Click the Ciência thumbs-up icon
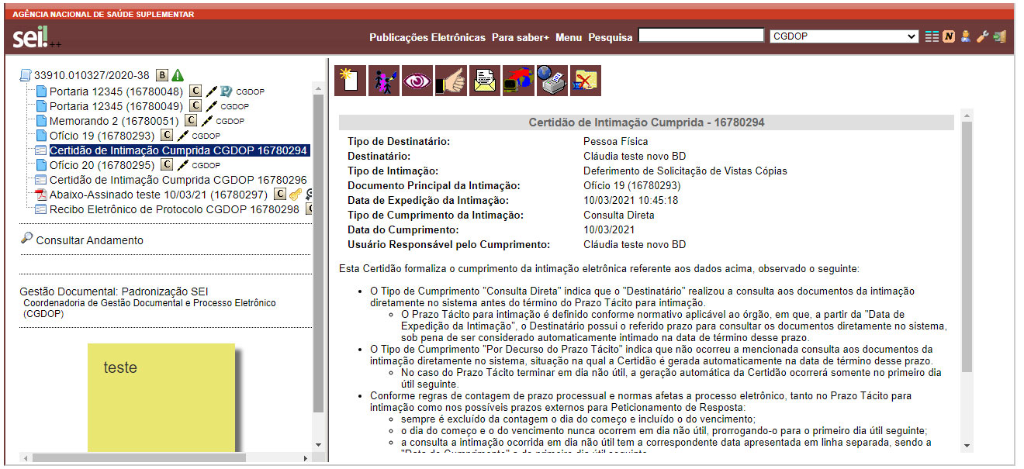This screenshot has width=1024, height=469. (x=450, y=80)
